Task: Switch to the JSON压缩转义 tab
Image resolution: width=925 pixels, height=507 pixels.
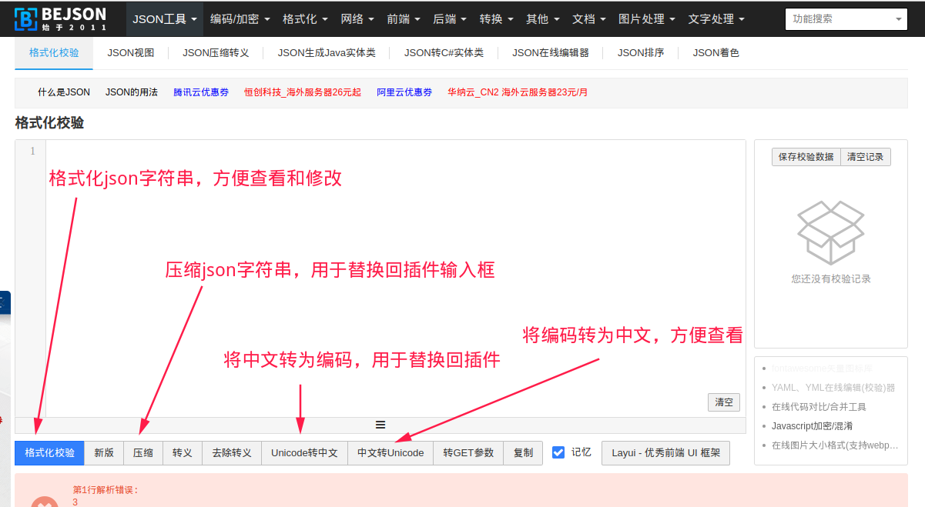Action: pos(216,52)
